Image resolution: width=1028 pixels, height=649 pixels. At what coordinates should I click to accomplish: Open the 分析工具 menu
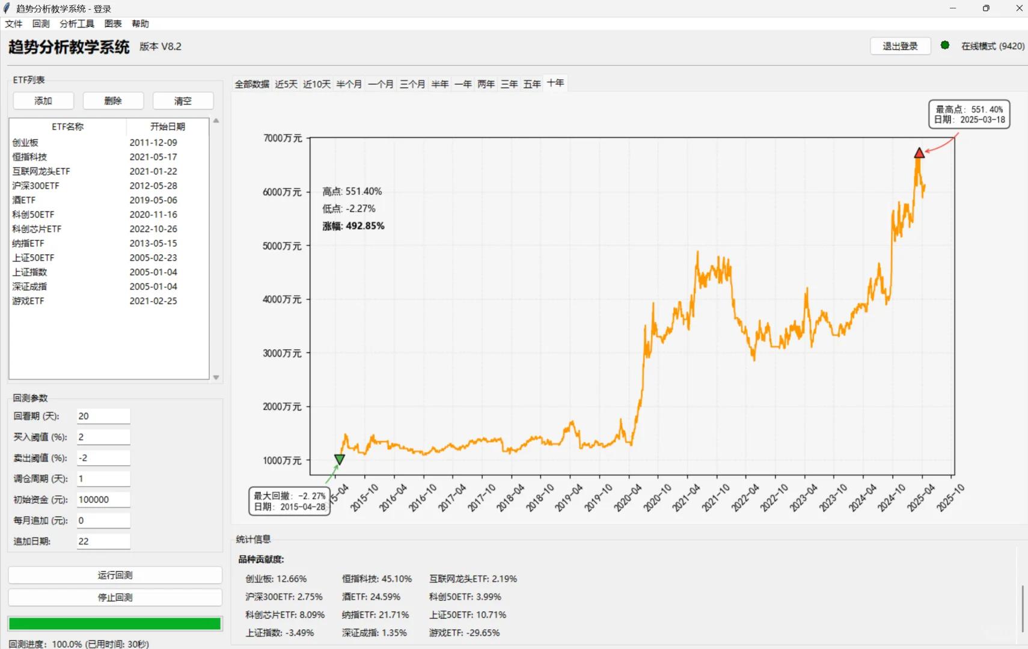point(77,23)
